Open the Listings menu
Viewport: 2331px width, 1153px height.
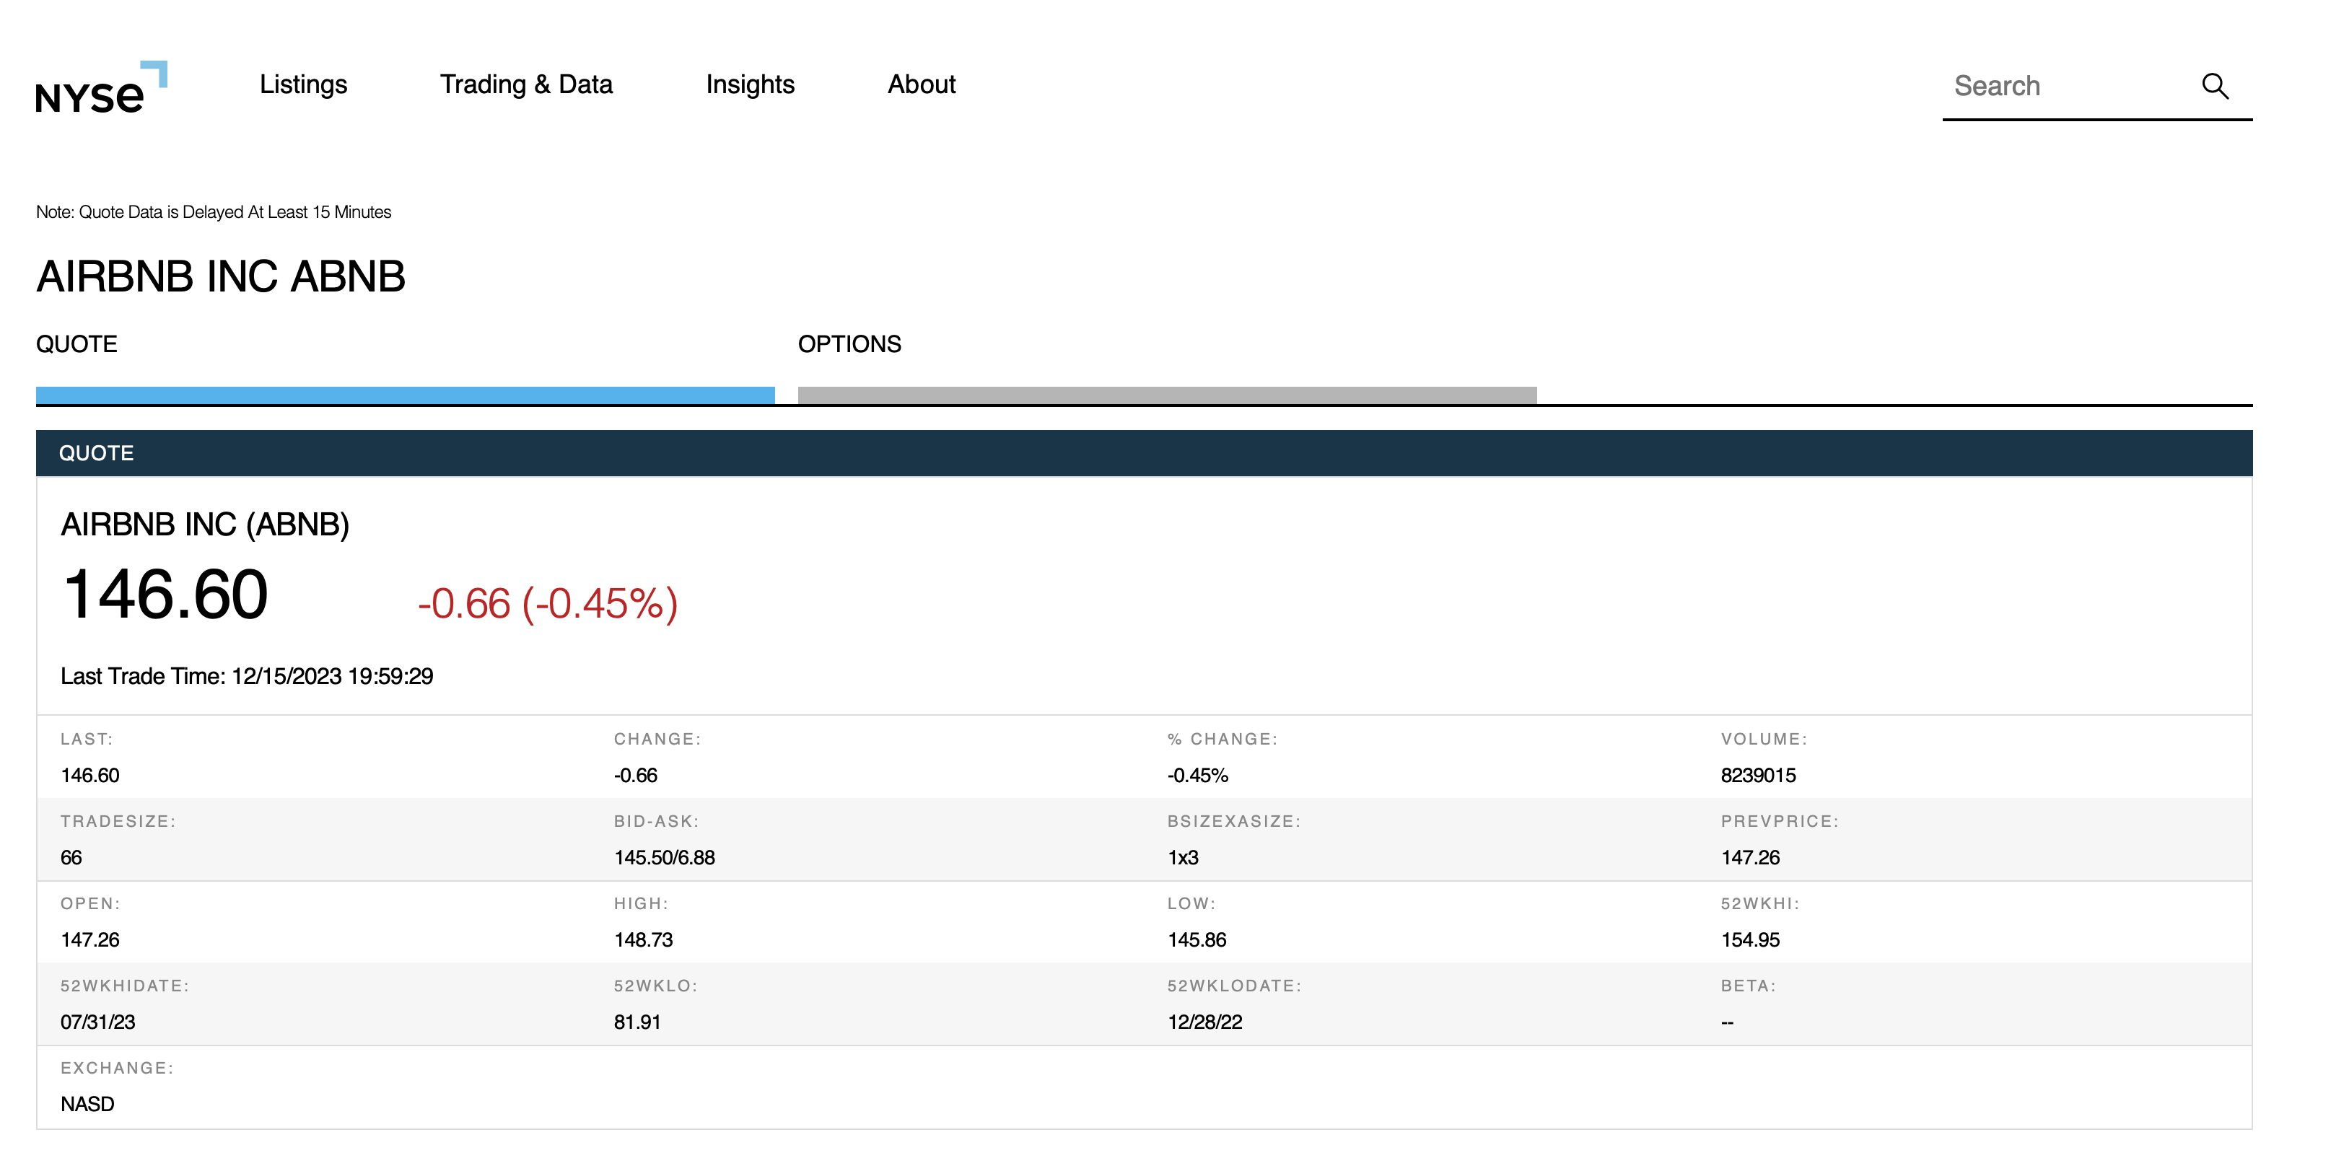click(303, 84)
